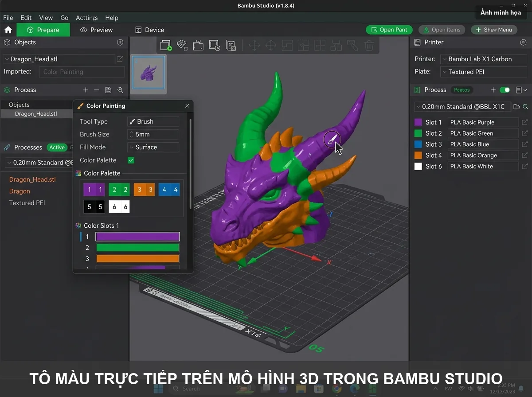Click the document list icon in left Process header
This screenshot has width=532, height=397.
click(108, 90)
